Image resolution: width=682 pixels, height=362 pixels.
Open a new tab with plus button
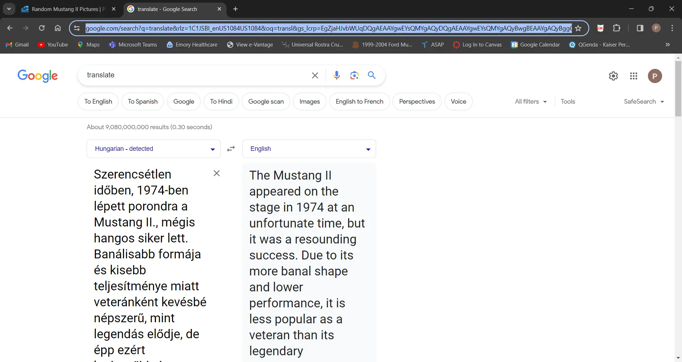pos(236,9)
